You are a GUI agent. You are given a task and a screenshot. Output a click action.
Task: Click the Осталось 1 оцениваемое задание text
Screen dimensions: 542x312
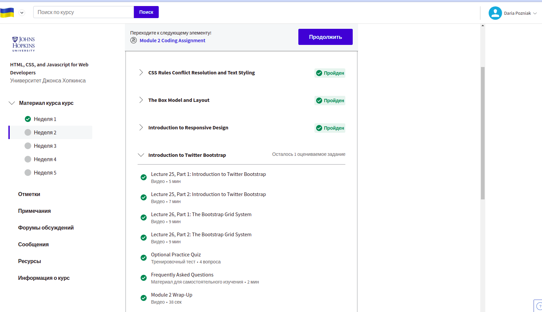tap(309, 154)
